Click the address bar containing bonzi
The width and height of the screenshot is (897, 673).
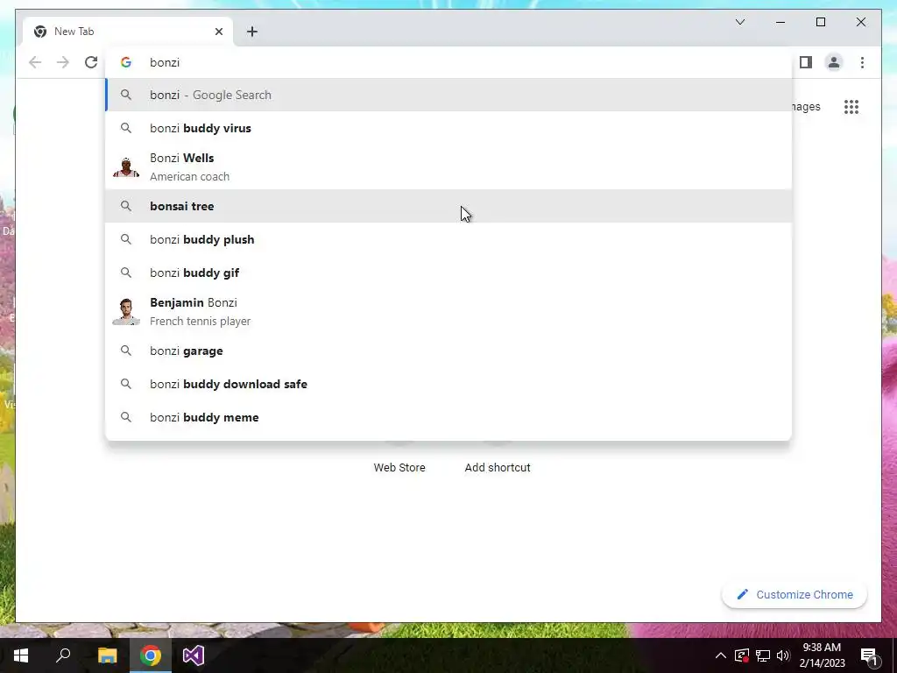449,62
